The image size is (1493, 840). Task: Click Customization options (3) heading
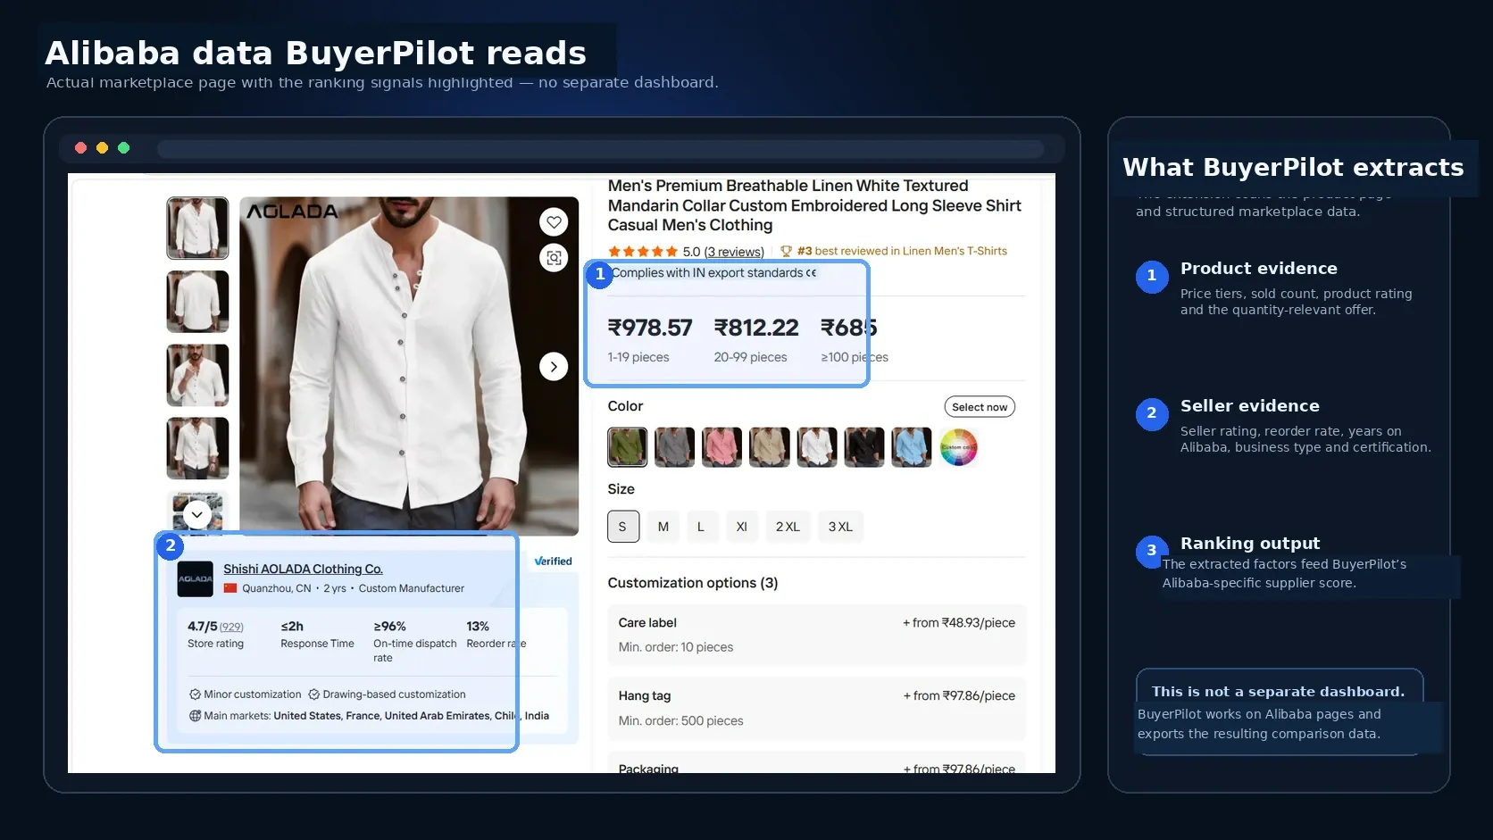click(x=693, y=583)
